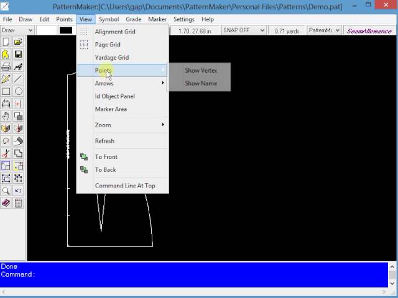Viewport: 398px width, 298px height.
Task: Select the magnifier zoom tool
Action: pyautogui.click(x=6, y=191)
